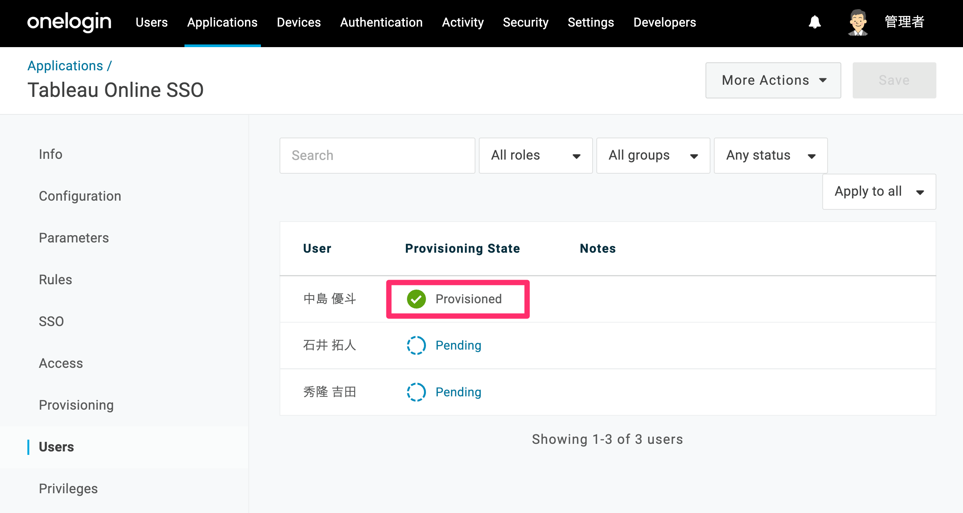Switch to the Parameters tab
The height and width of the screenshot is (513, 963).
tap(74, 238)
